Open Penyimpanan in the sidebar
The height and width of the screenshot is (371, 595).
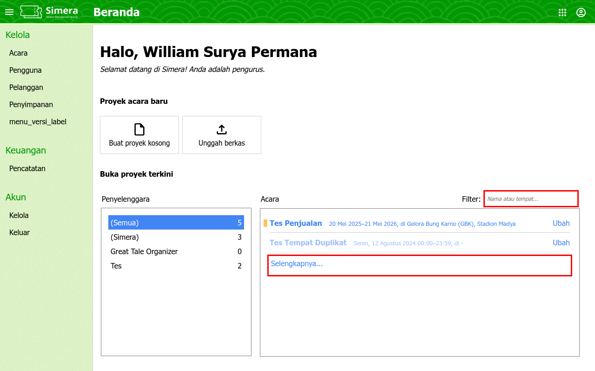coord(31,104)
